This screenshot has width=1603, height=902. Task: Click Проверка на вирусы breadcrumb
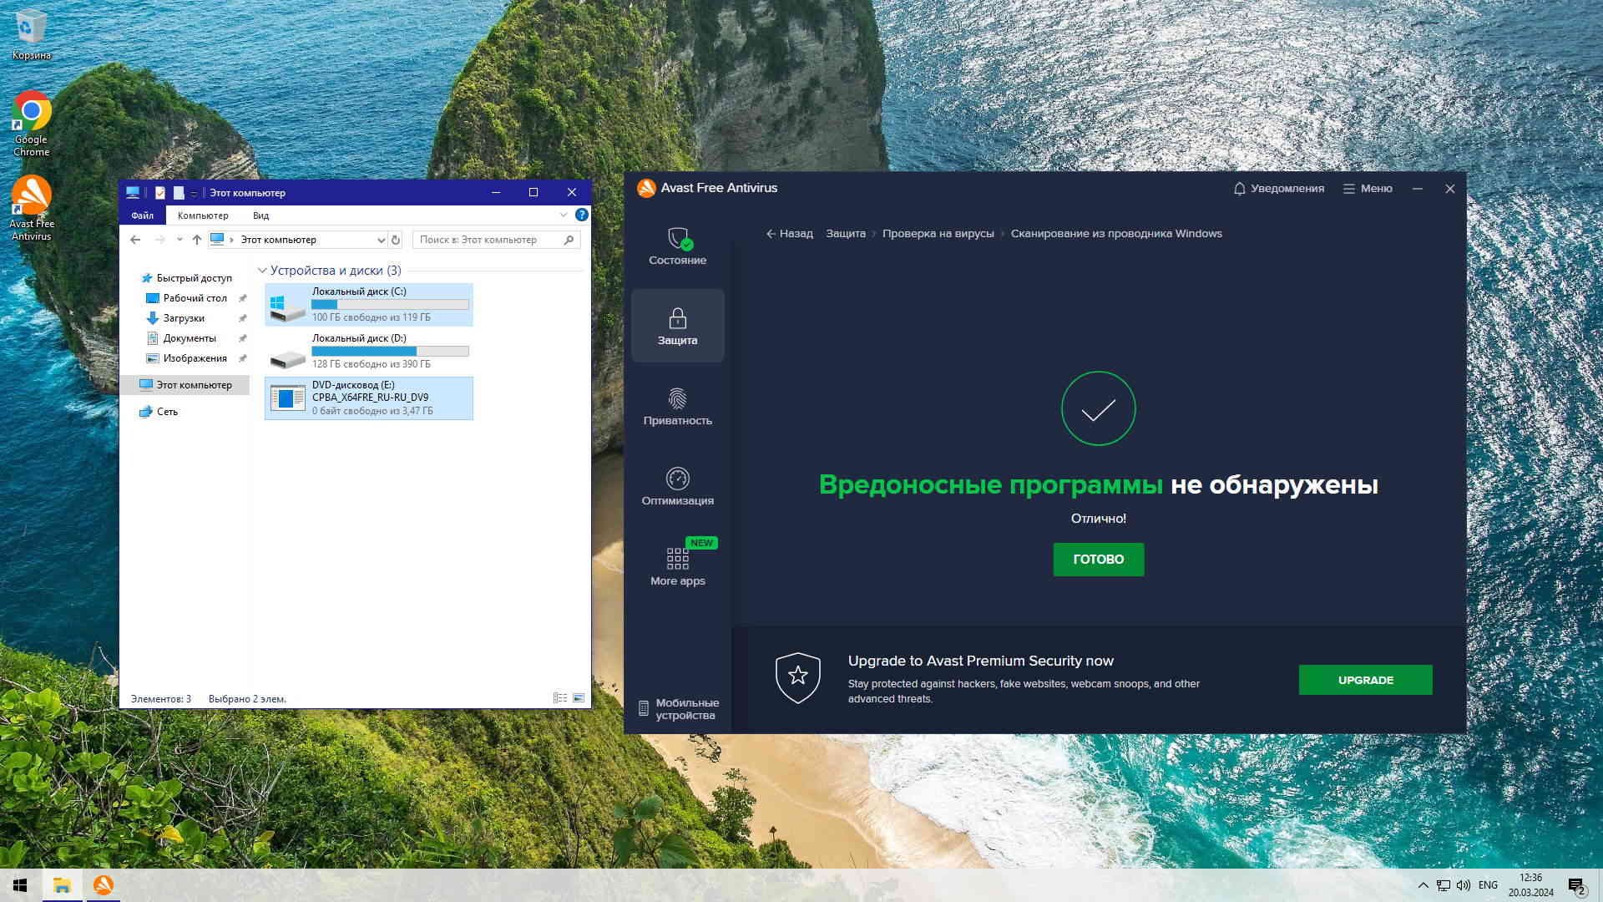[938, 234]
